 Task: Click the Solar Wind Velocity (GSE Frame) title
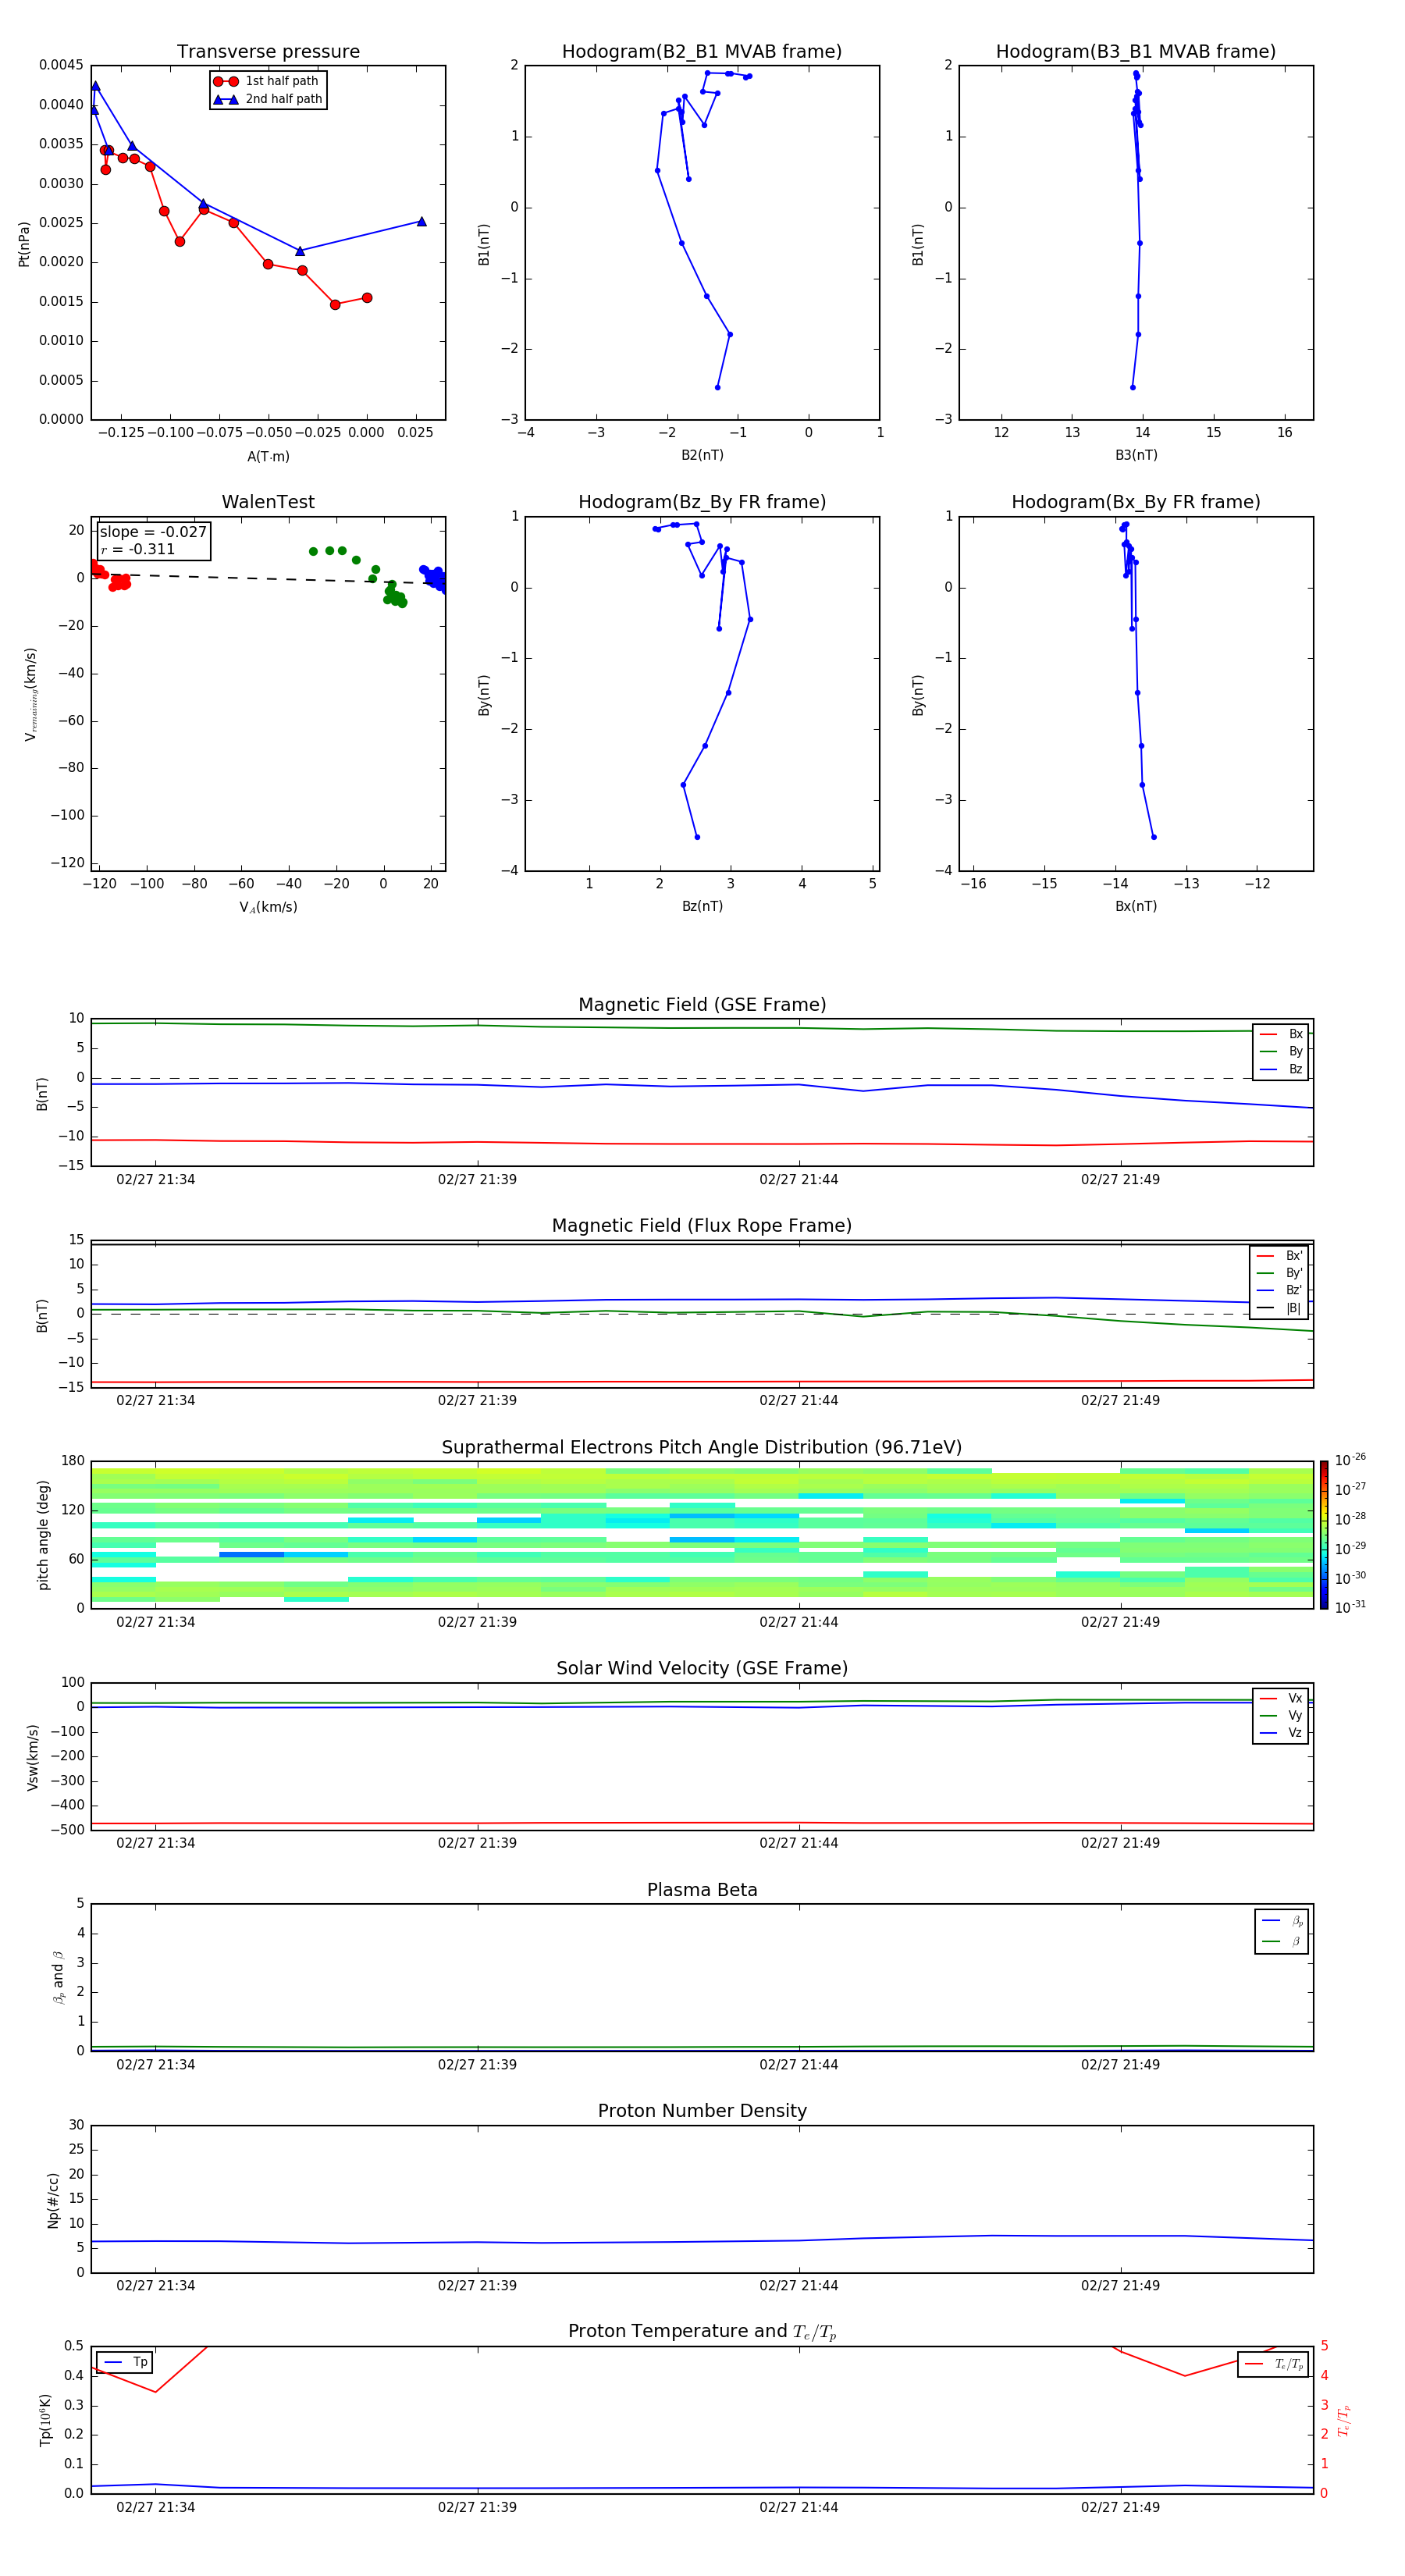click(702, 1669)
